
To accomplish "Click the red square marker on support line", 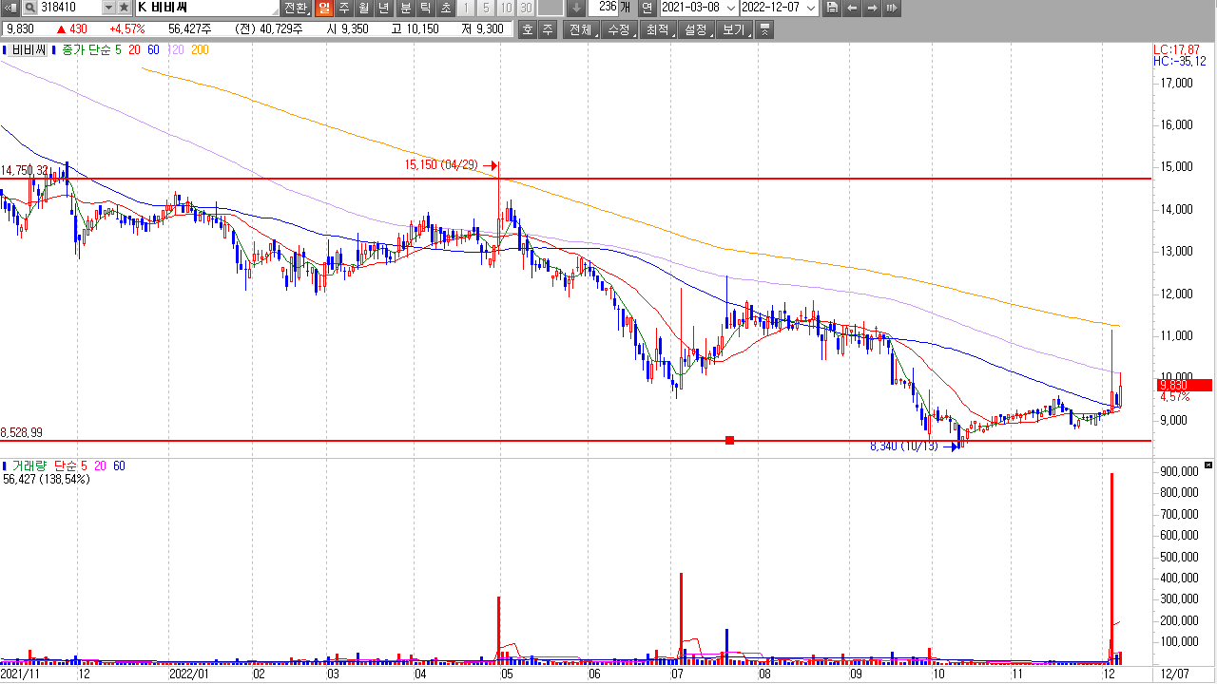I will click(729, 440).
